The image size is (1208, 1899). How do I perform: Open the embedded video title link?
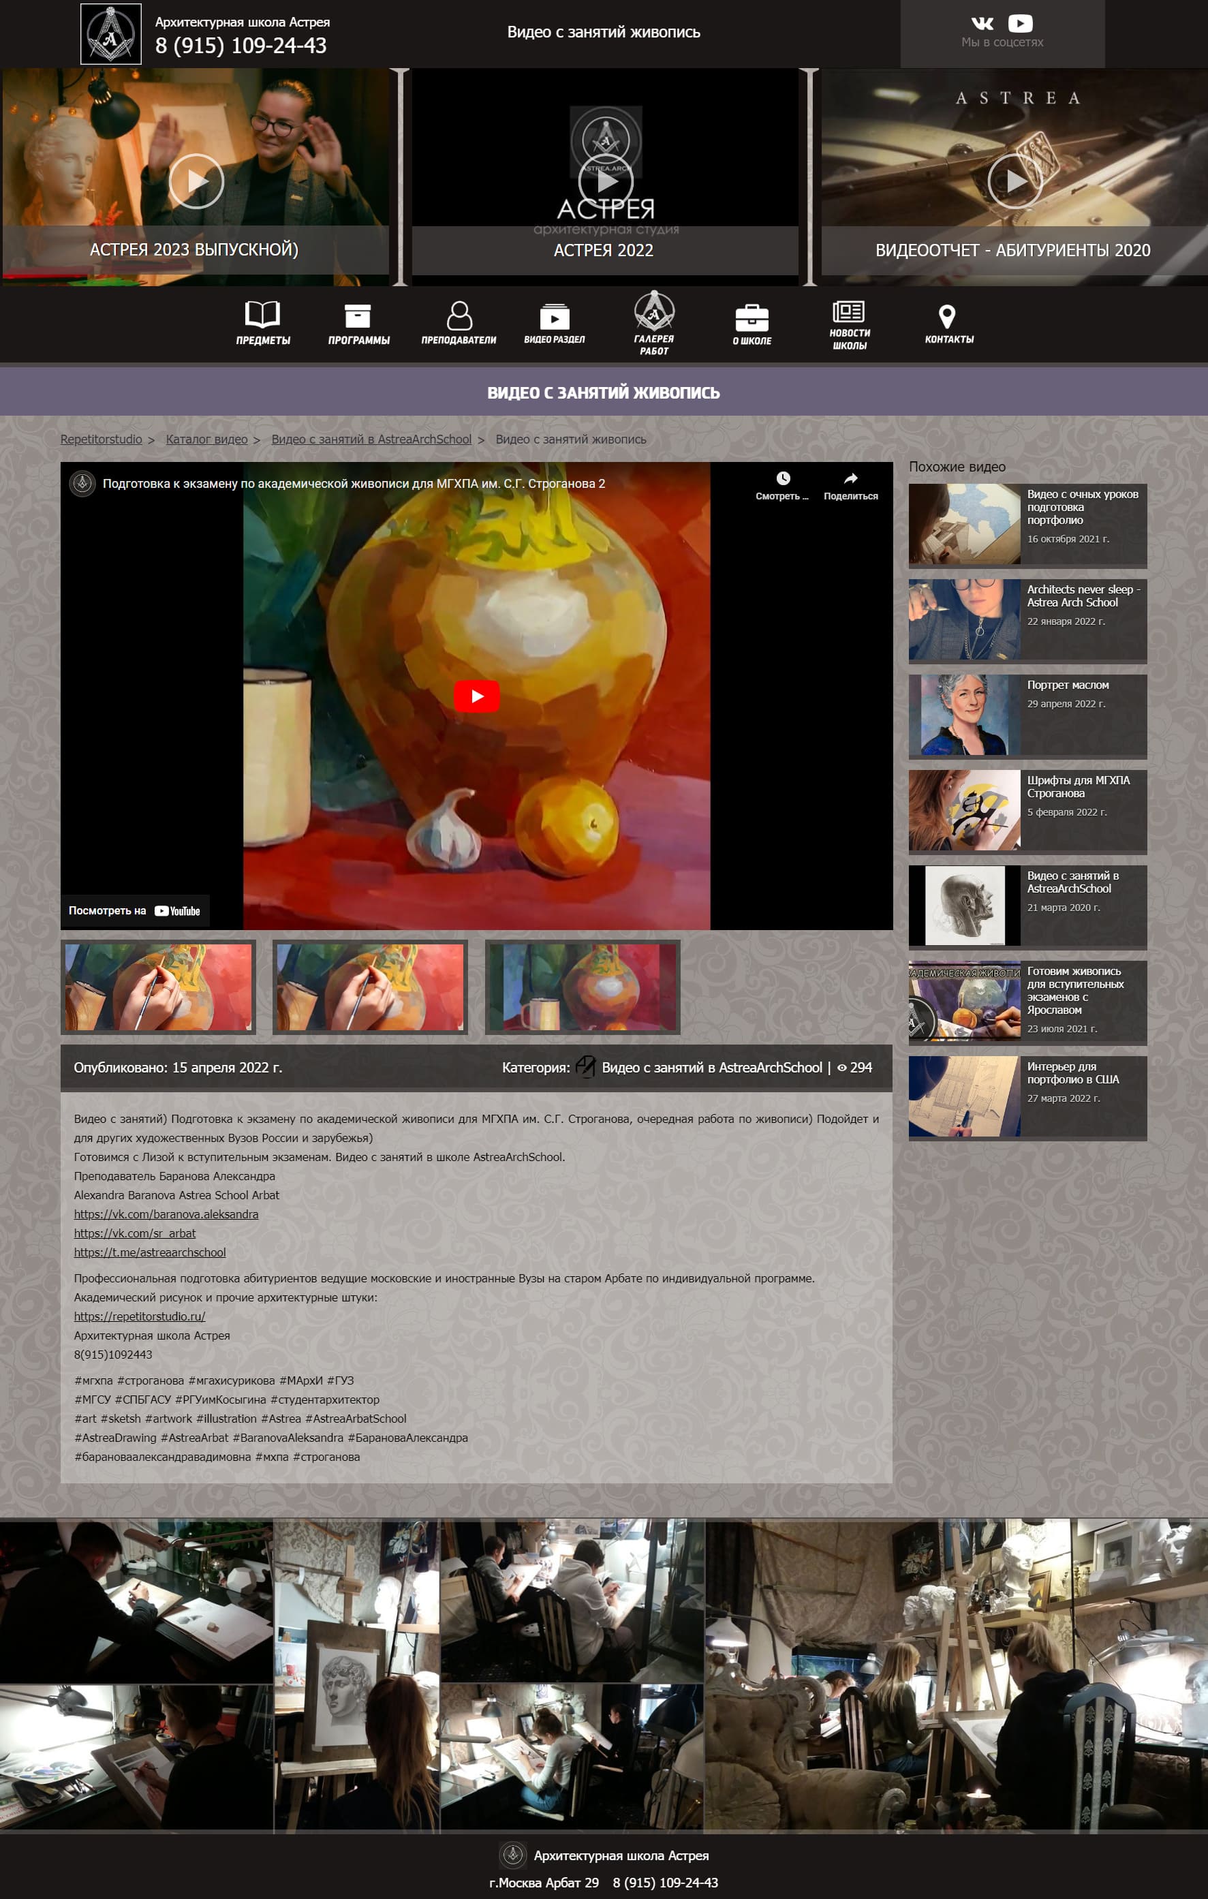click(354, 483)
